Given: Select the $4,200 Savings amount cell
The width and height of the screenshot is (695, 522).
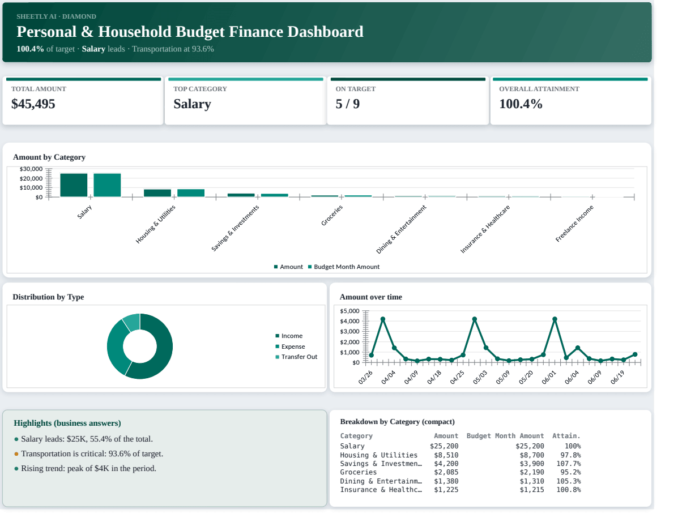Looking at the screenshot, I should [x=446, y=464].
